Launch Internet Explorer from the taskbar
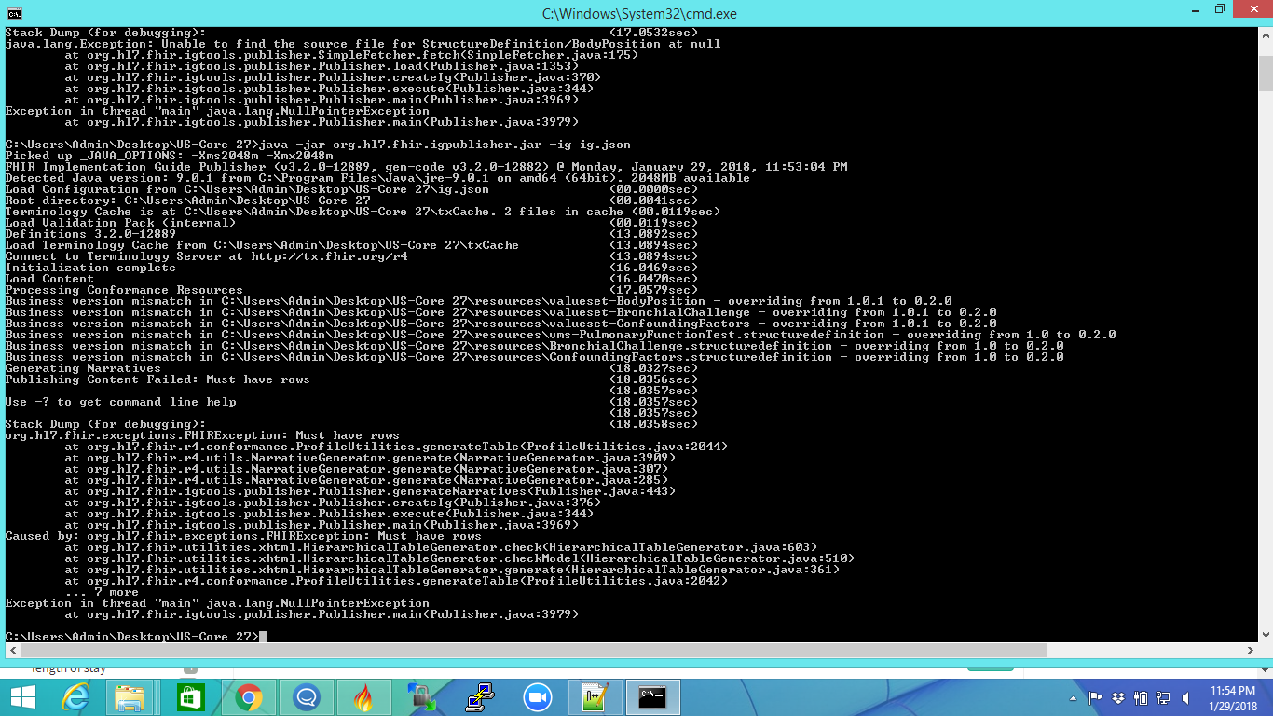 tap(75, 696)
